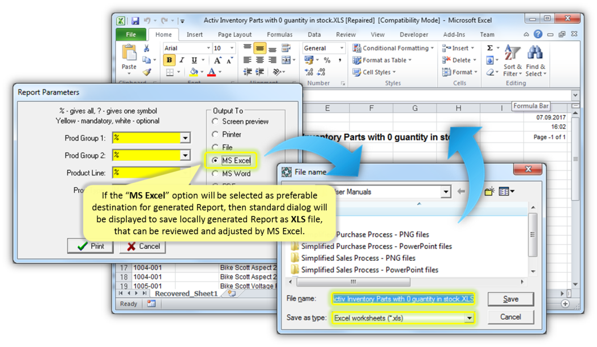Click the Wrap Text icon
The image size is (597, 347).
click(285, 48)
